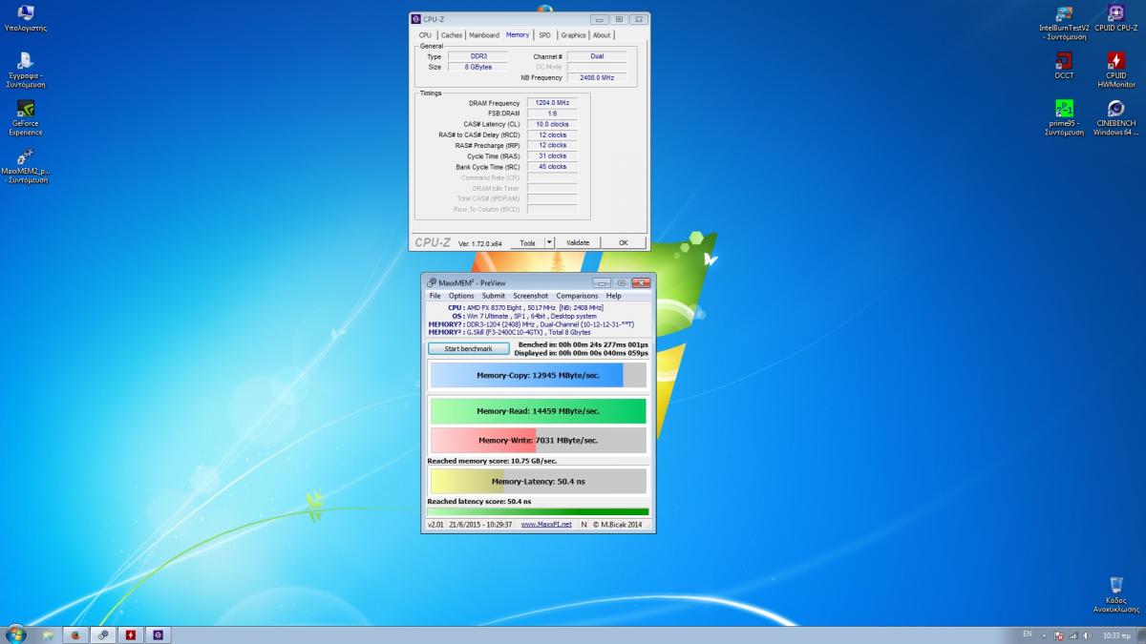This screenshot has width=1146, height=644.
Task: Open the Comparisons menu in MaxxMEM
Action: coord(578,296)
